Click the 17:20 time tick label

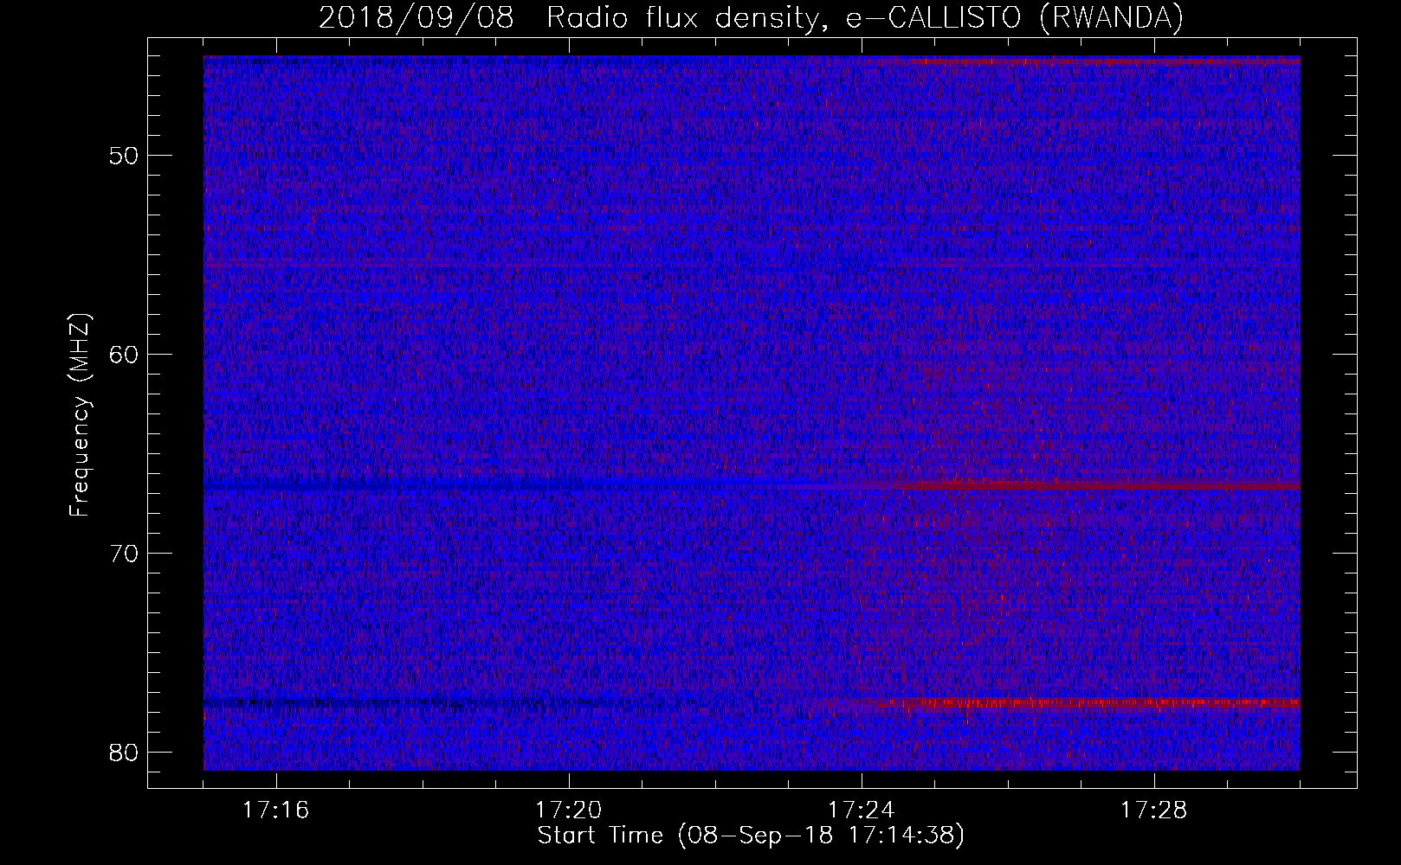569,811
